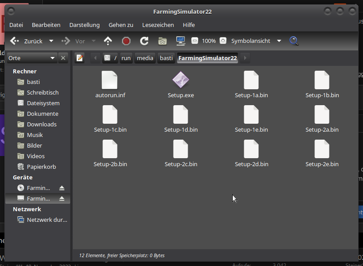
Task: Click the Geräte section header
Action: pyautogui.click(x=23, y=178)
